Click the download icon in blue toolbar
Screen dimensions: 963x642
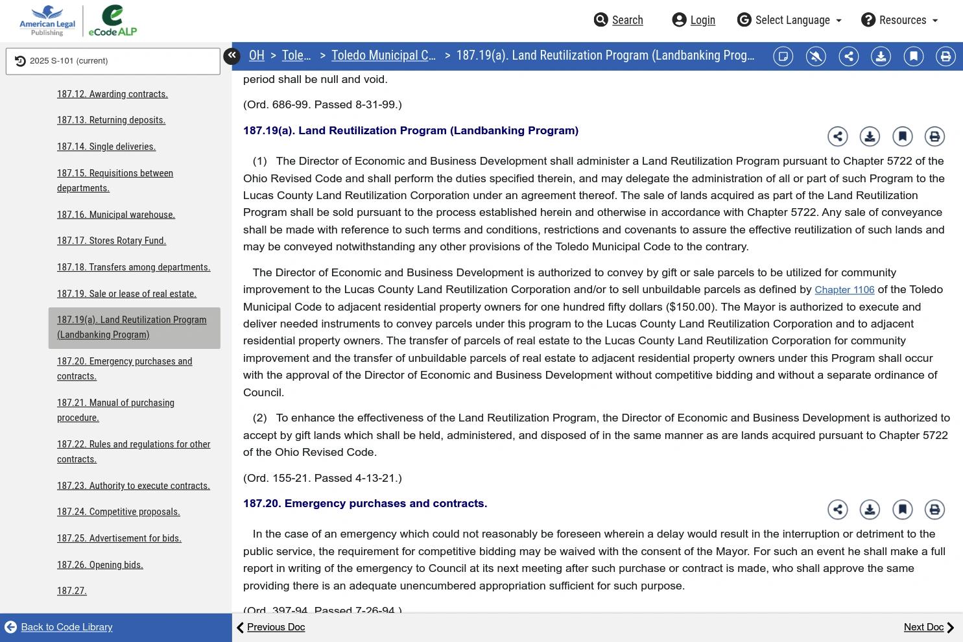[x=881, y=56]
